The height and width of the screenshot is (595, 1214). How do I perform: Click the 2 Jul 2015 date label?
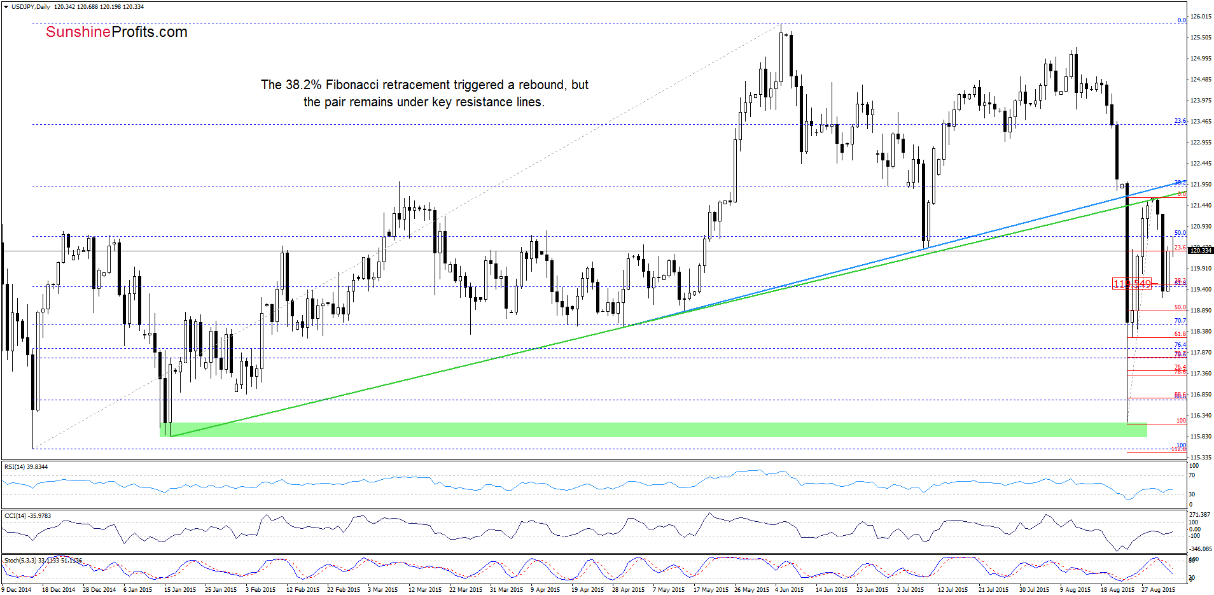pyautogui.click(x=911, y=590)
